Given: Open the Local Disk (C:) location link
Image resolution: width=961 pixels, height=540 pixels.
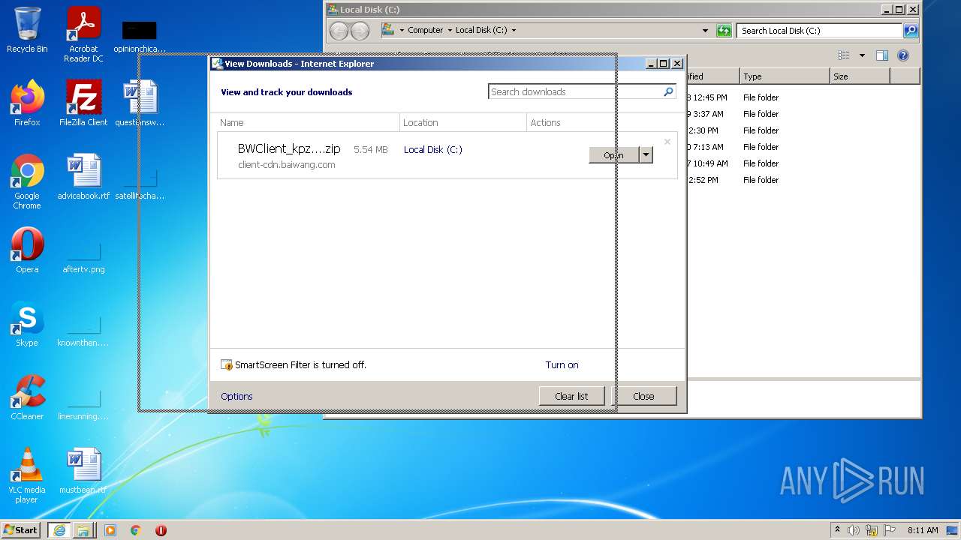Looking at the screenshot, I should point(433,150).
